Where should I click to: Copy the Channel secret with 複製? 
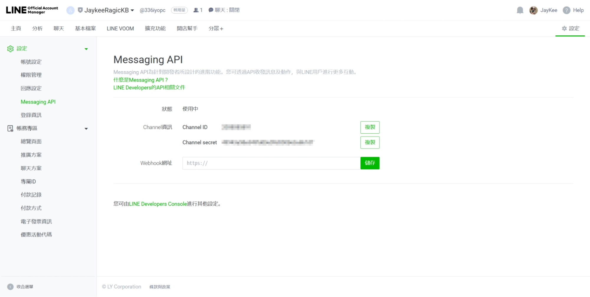point(370,142)
